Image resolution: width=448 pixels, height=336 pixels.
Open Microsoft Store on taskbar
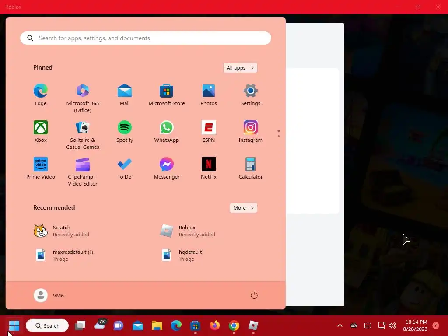[195, 325]
